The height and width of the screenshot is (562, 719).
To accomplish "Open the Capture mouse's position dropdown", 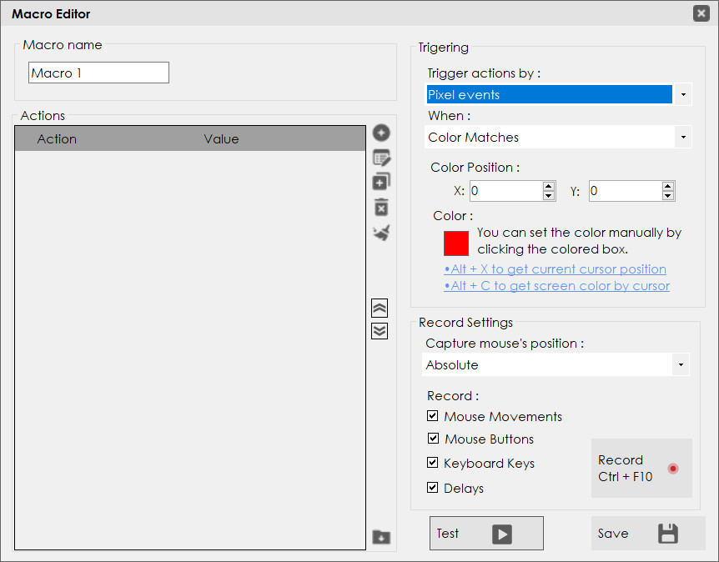I will [x=556, y=365].
